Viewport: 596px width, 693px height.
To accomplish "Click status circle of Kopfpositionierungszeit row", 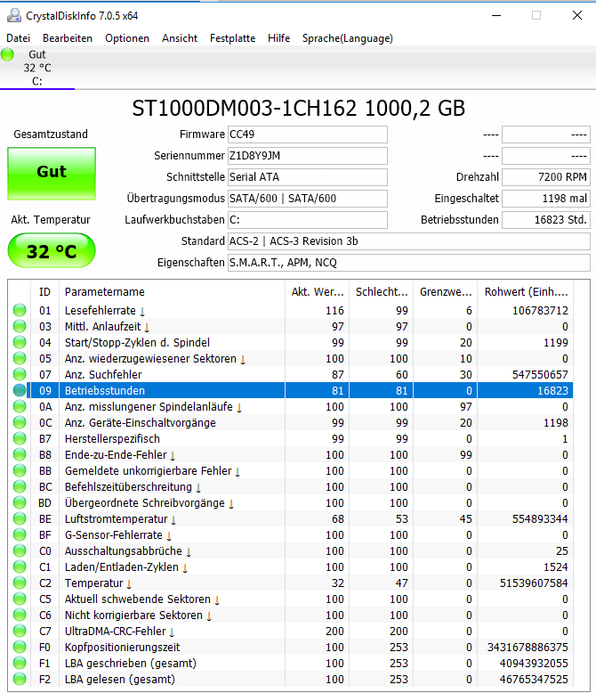I will click(20, 647).
